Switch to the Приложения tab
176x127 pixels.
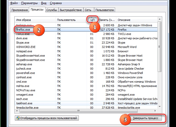click(19, 10)
